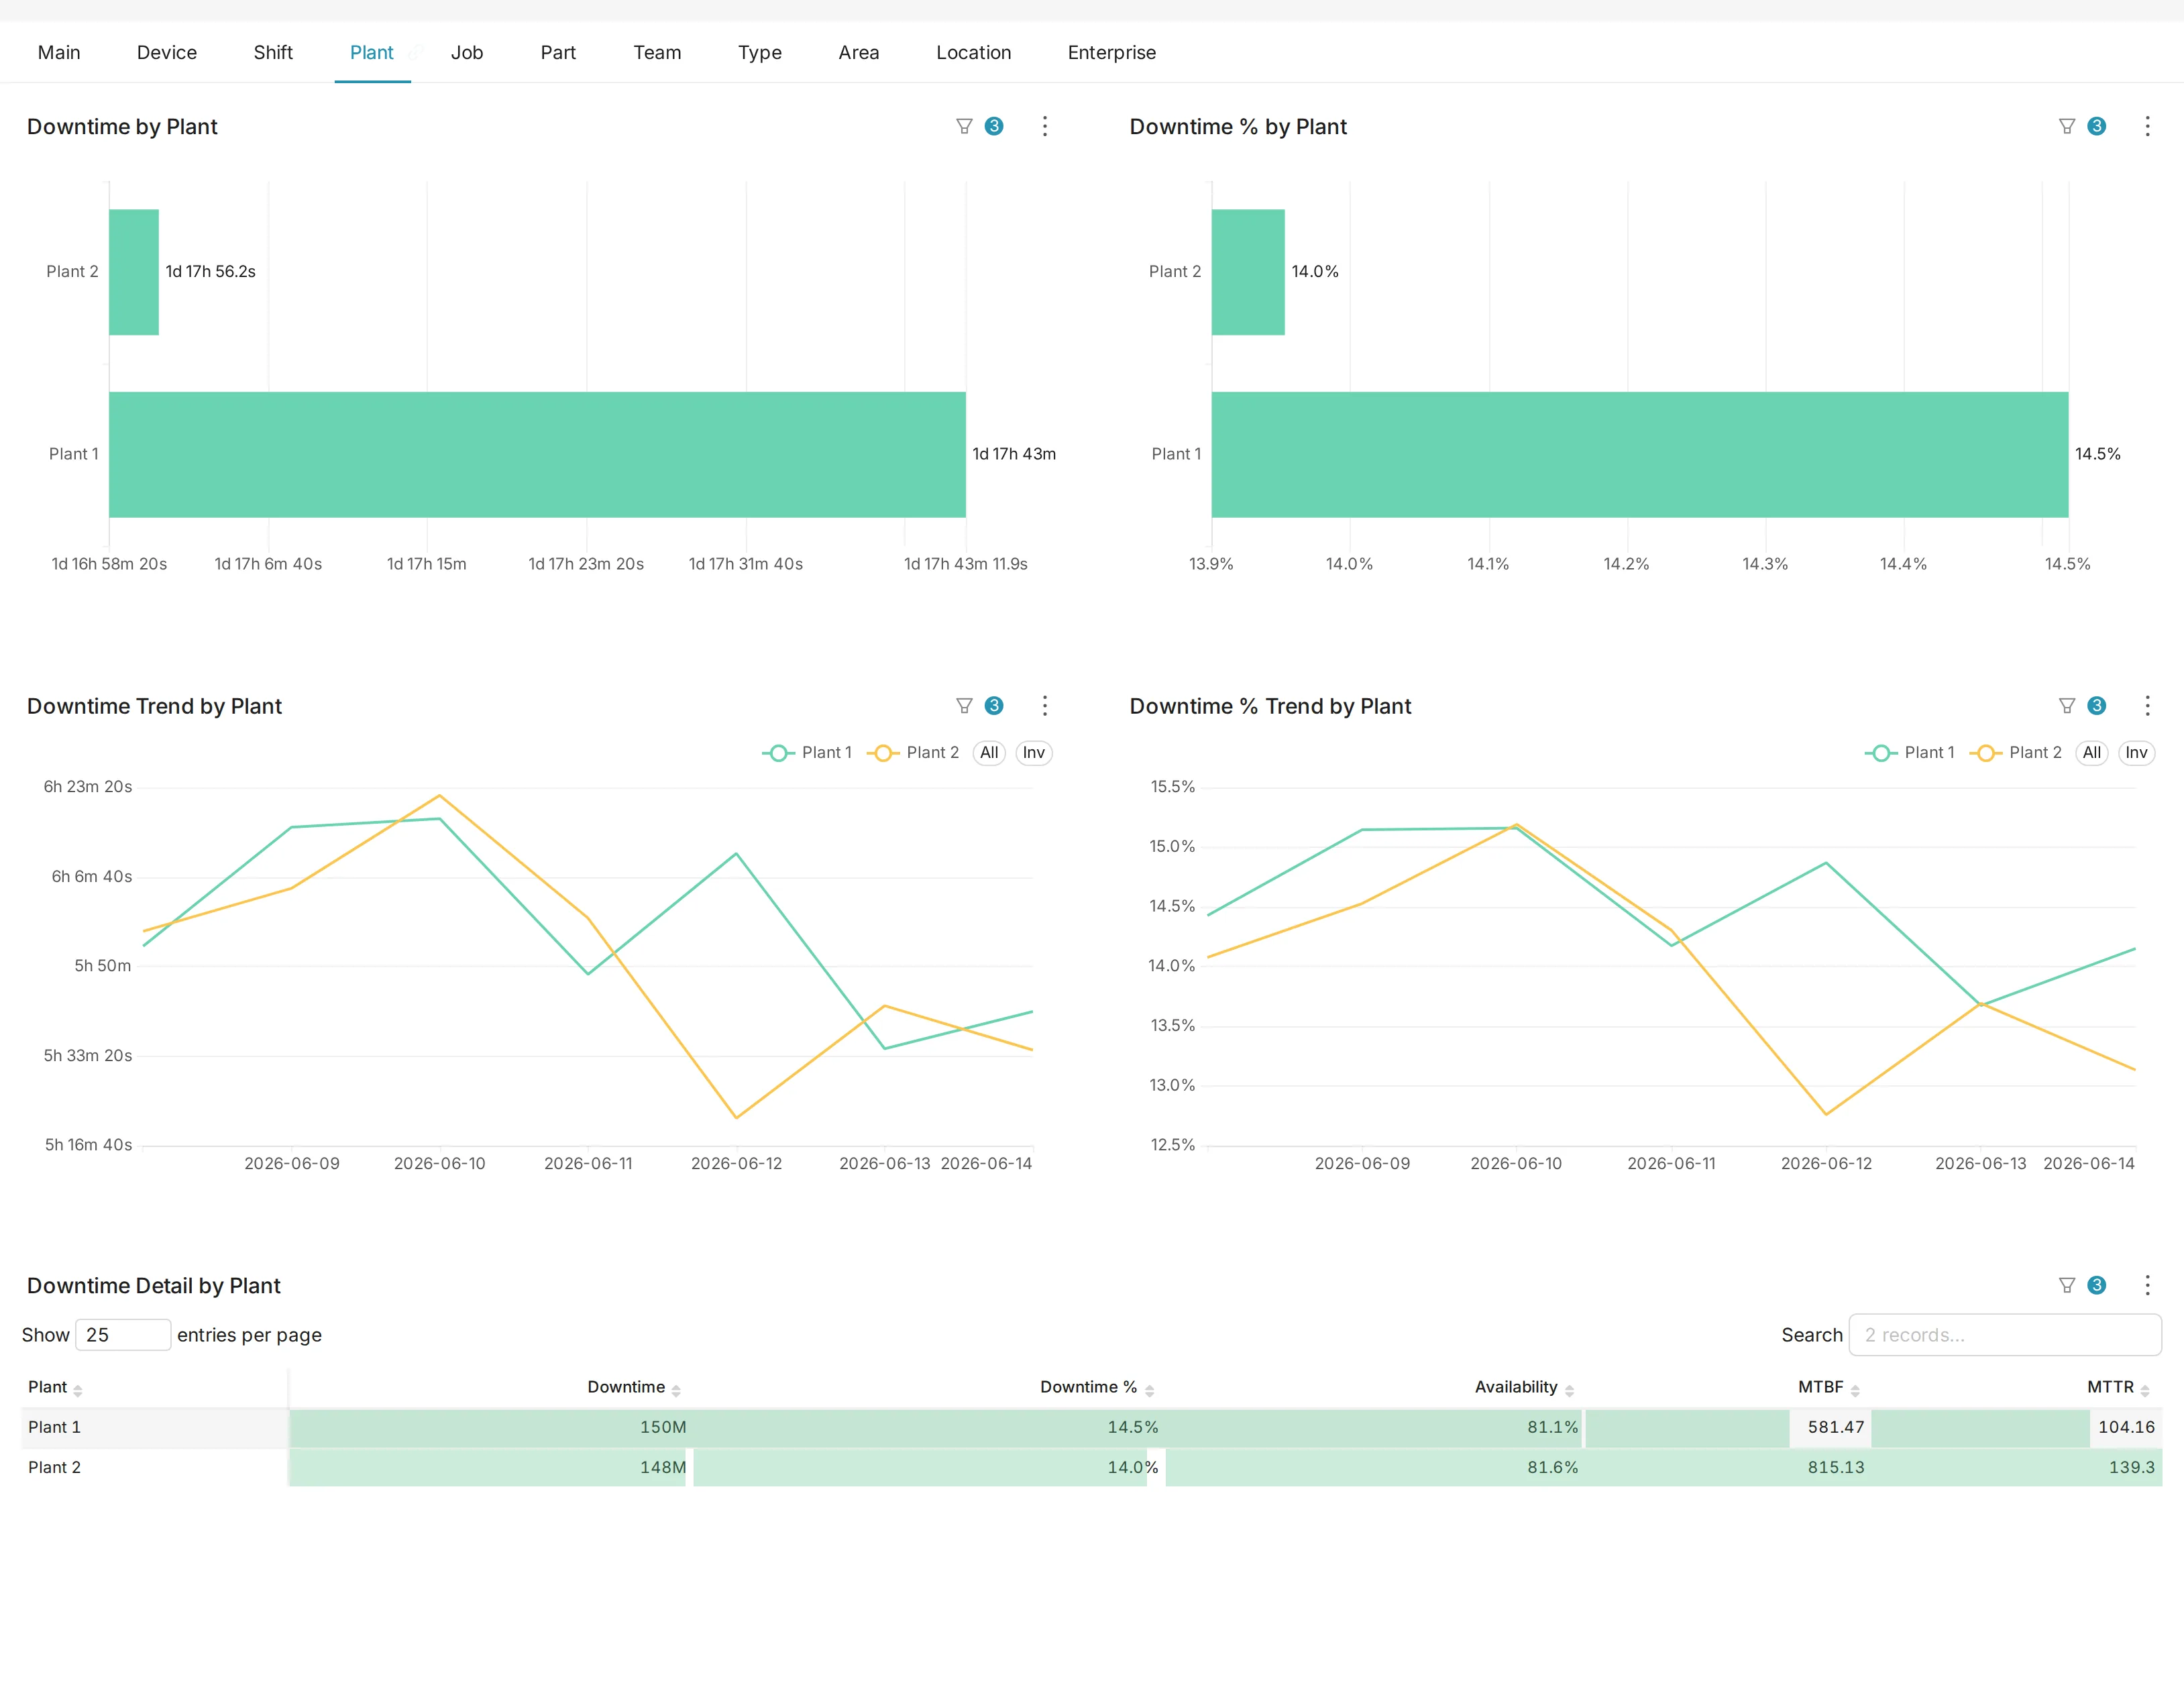
Task: Toggle Plant 2 series in Downtime % Trend legend
Action: (x=2016, y=753)
